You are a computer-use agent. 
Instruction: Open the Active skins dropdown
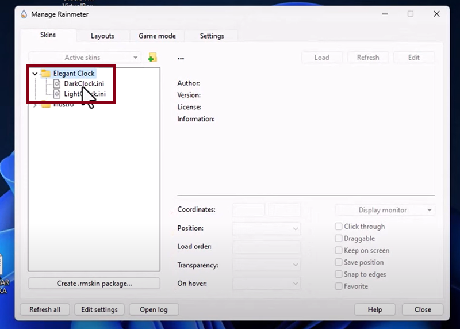85,58
